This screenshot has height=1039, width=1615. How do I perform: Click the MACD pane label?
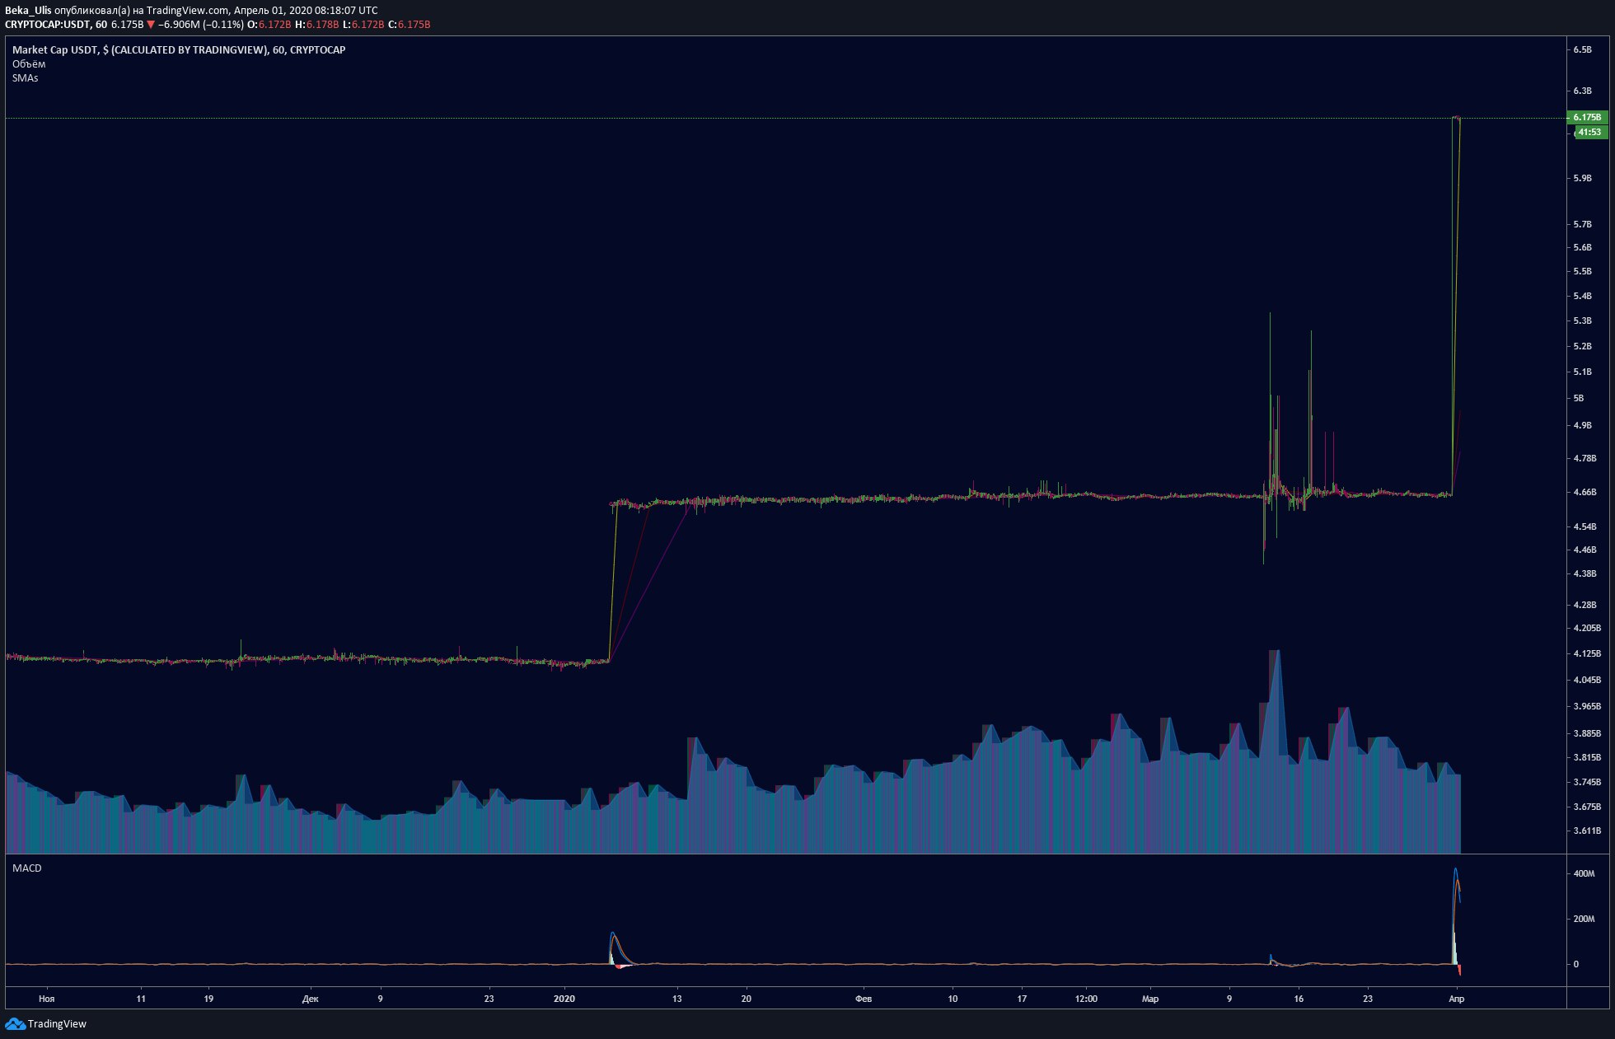click(27, 868)
